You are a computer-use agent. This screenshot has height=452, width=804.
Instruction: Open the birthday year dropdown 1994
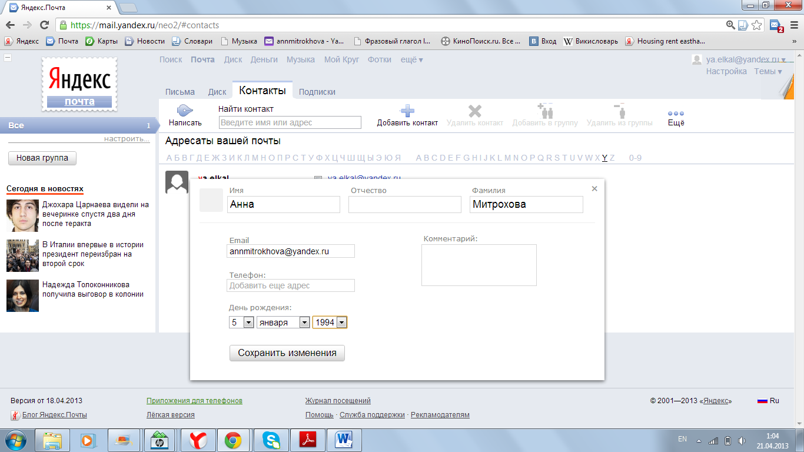pyautogui.click(x=330, y=322)
